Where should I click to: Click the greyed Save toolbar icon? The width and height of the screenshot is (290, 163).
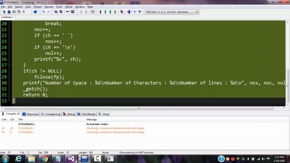(14, 12)
